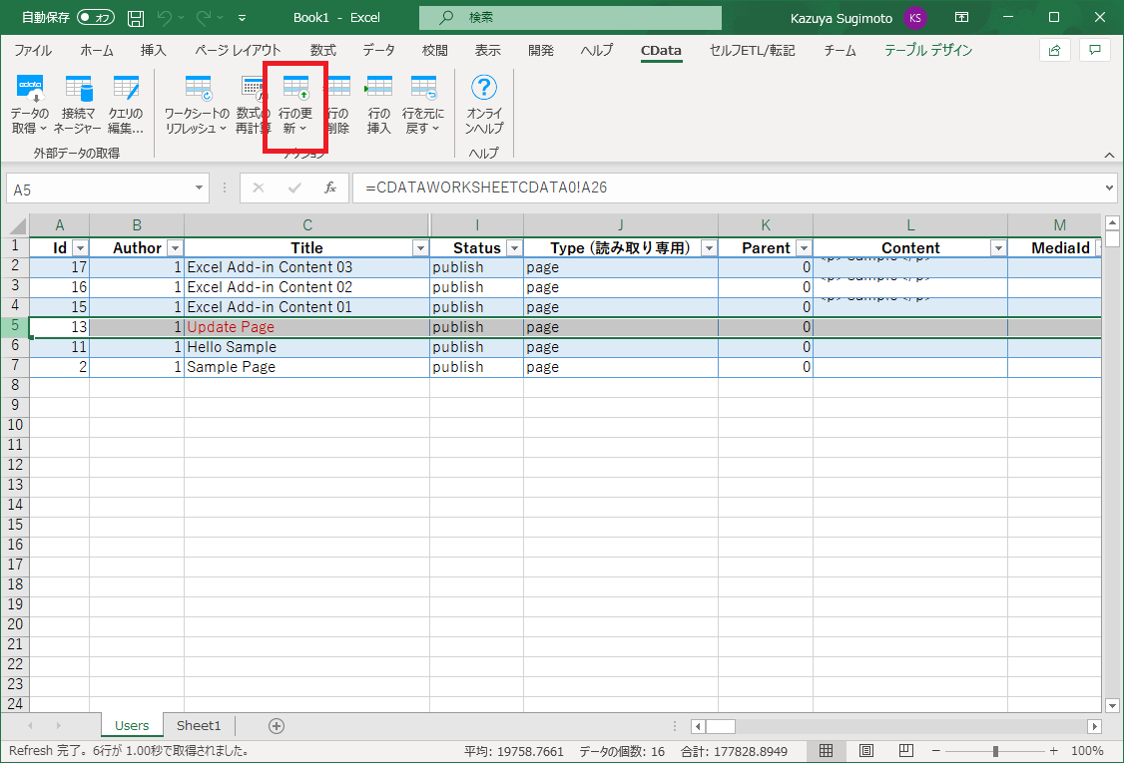
Task: Toggle the 自動保存 AutoSave switch
Action: pos(96,17)
